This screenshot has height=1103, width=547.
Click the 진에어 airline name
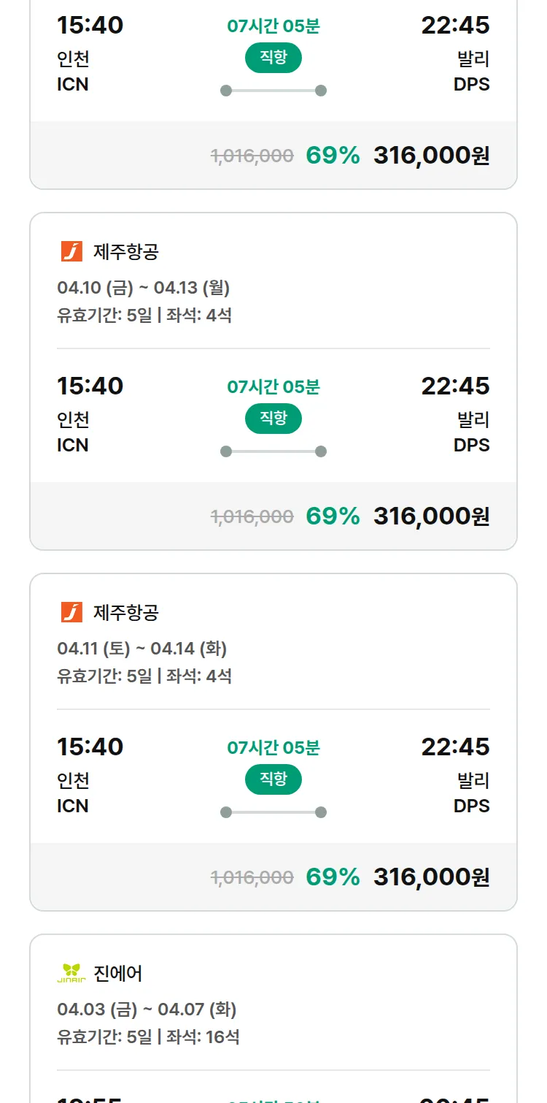[x=118, y=973]
